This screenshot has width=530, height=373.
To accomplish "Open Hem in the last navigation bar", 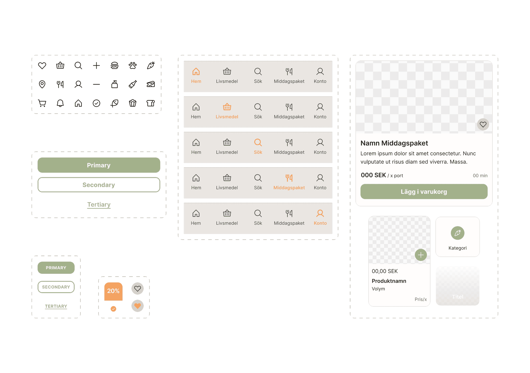I will coord(196,217).
